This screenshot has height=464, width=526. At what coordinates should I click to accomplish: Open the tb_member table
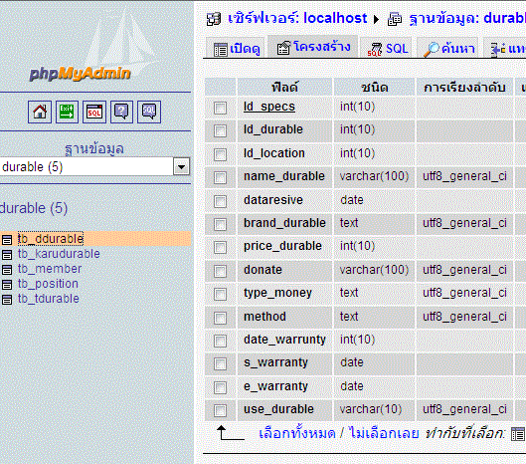tap(50, 269)
